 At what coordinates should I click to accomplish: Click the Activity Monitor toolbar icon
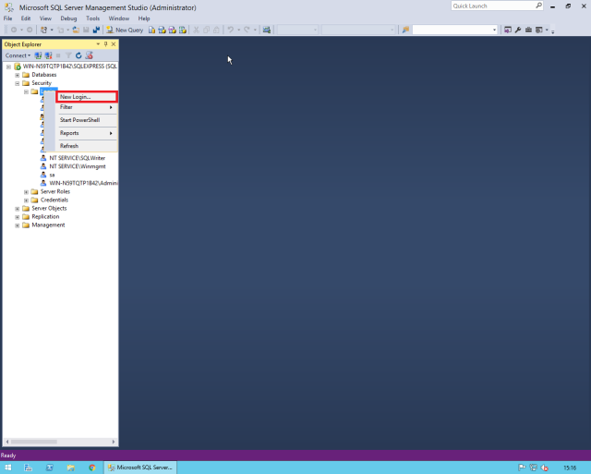click(267, 30)
